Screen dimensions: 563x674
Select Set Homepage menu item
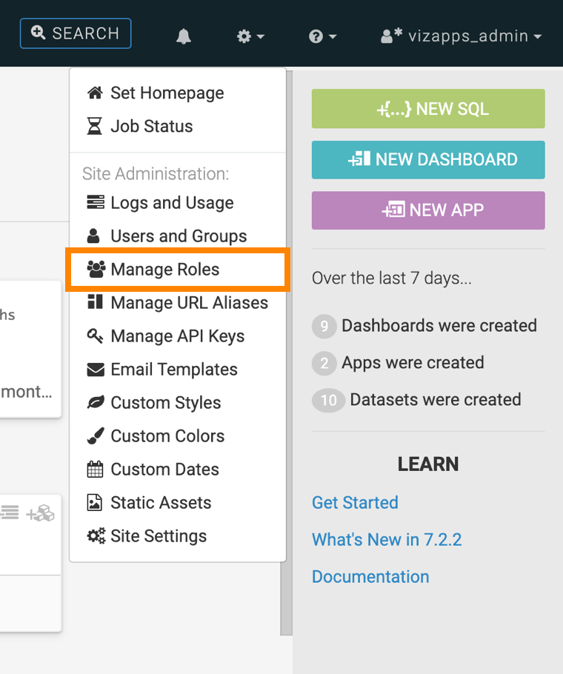(x=167, y=93)
